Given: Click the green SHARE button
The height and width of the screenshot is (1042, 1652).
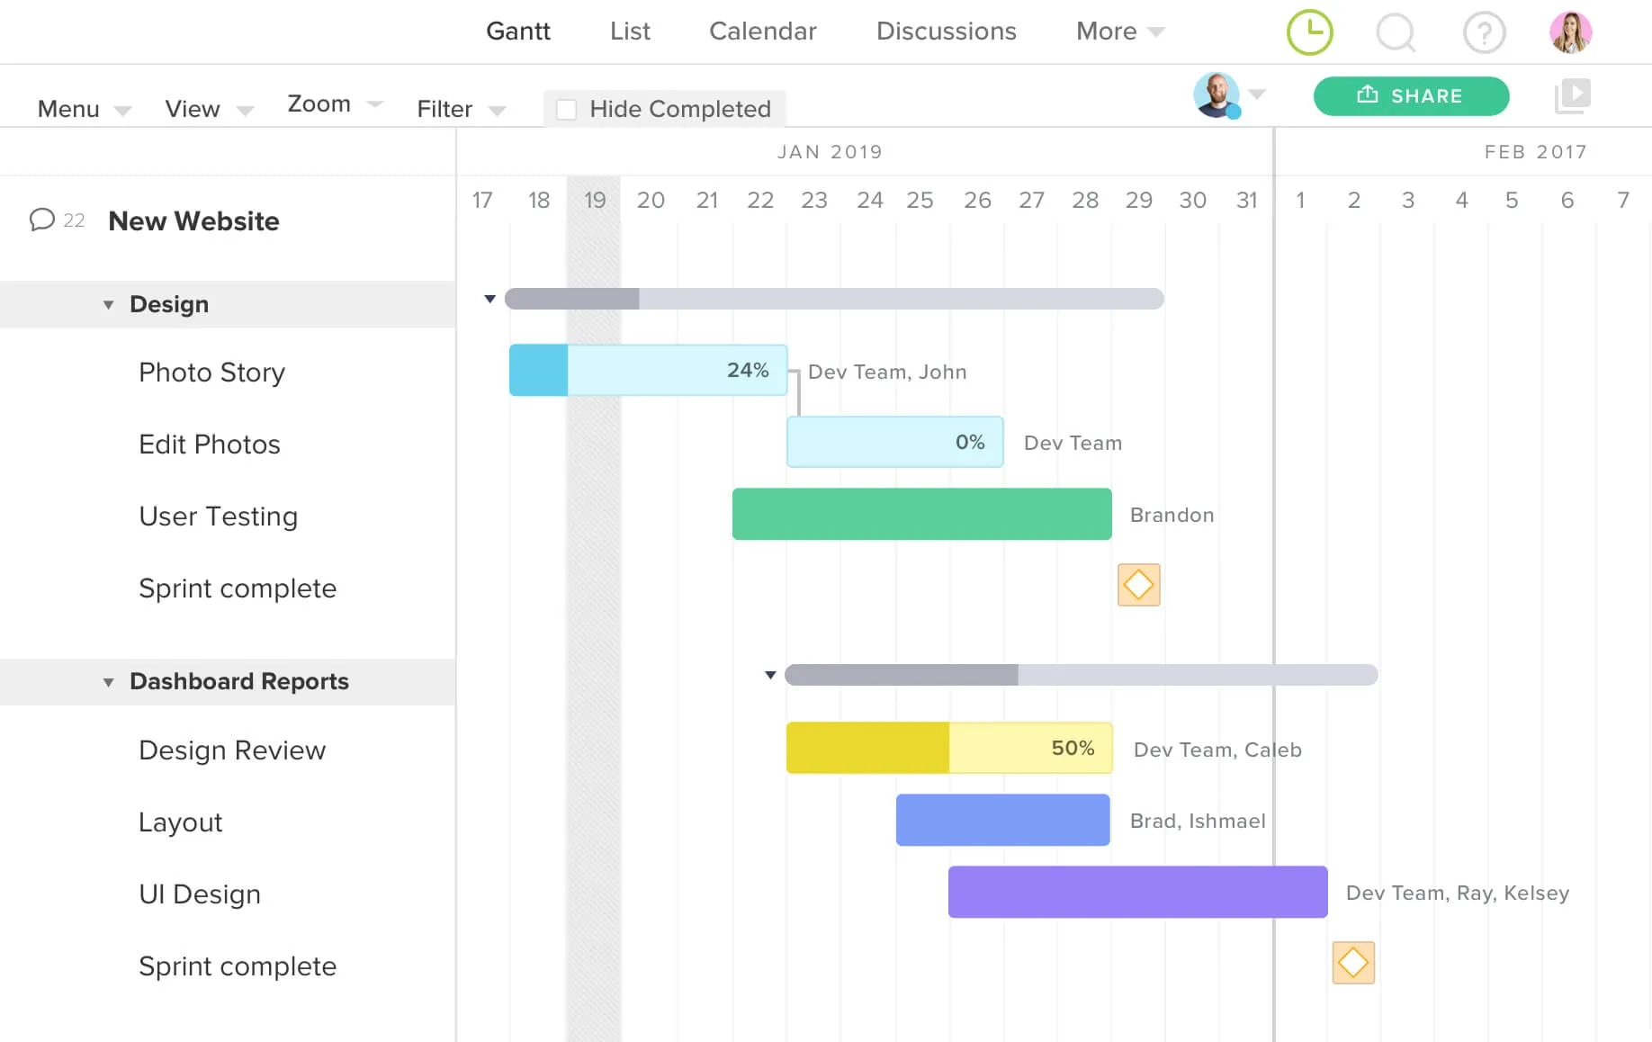Looking at the screenshot, I should tap(1411, 95).
